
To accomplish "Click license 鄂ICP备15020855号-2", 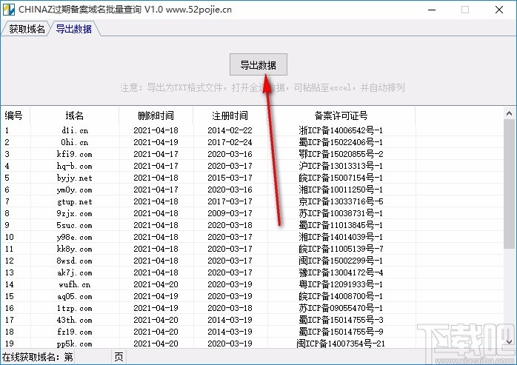I will click(x=341, y=154).
